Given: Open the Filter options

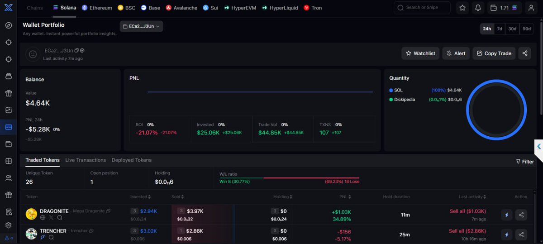Looking at the screenshot, I should coord(525,162).
